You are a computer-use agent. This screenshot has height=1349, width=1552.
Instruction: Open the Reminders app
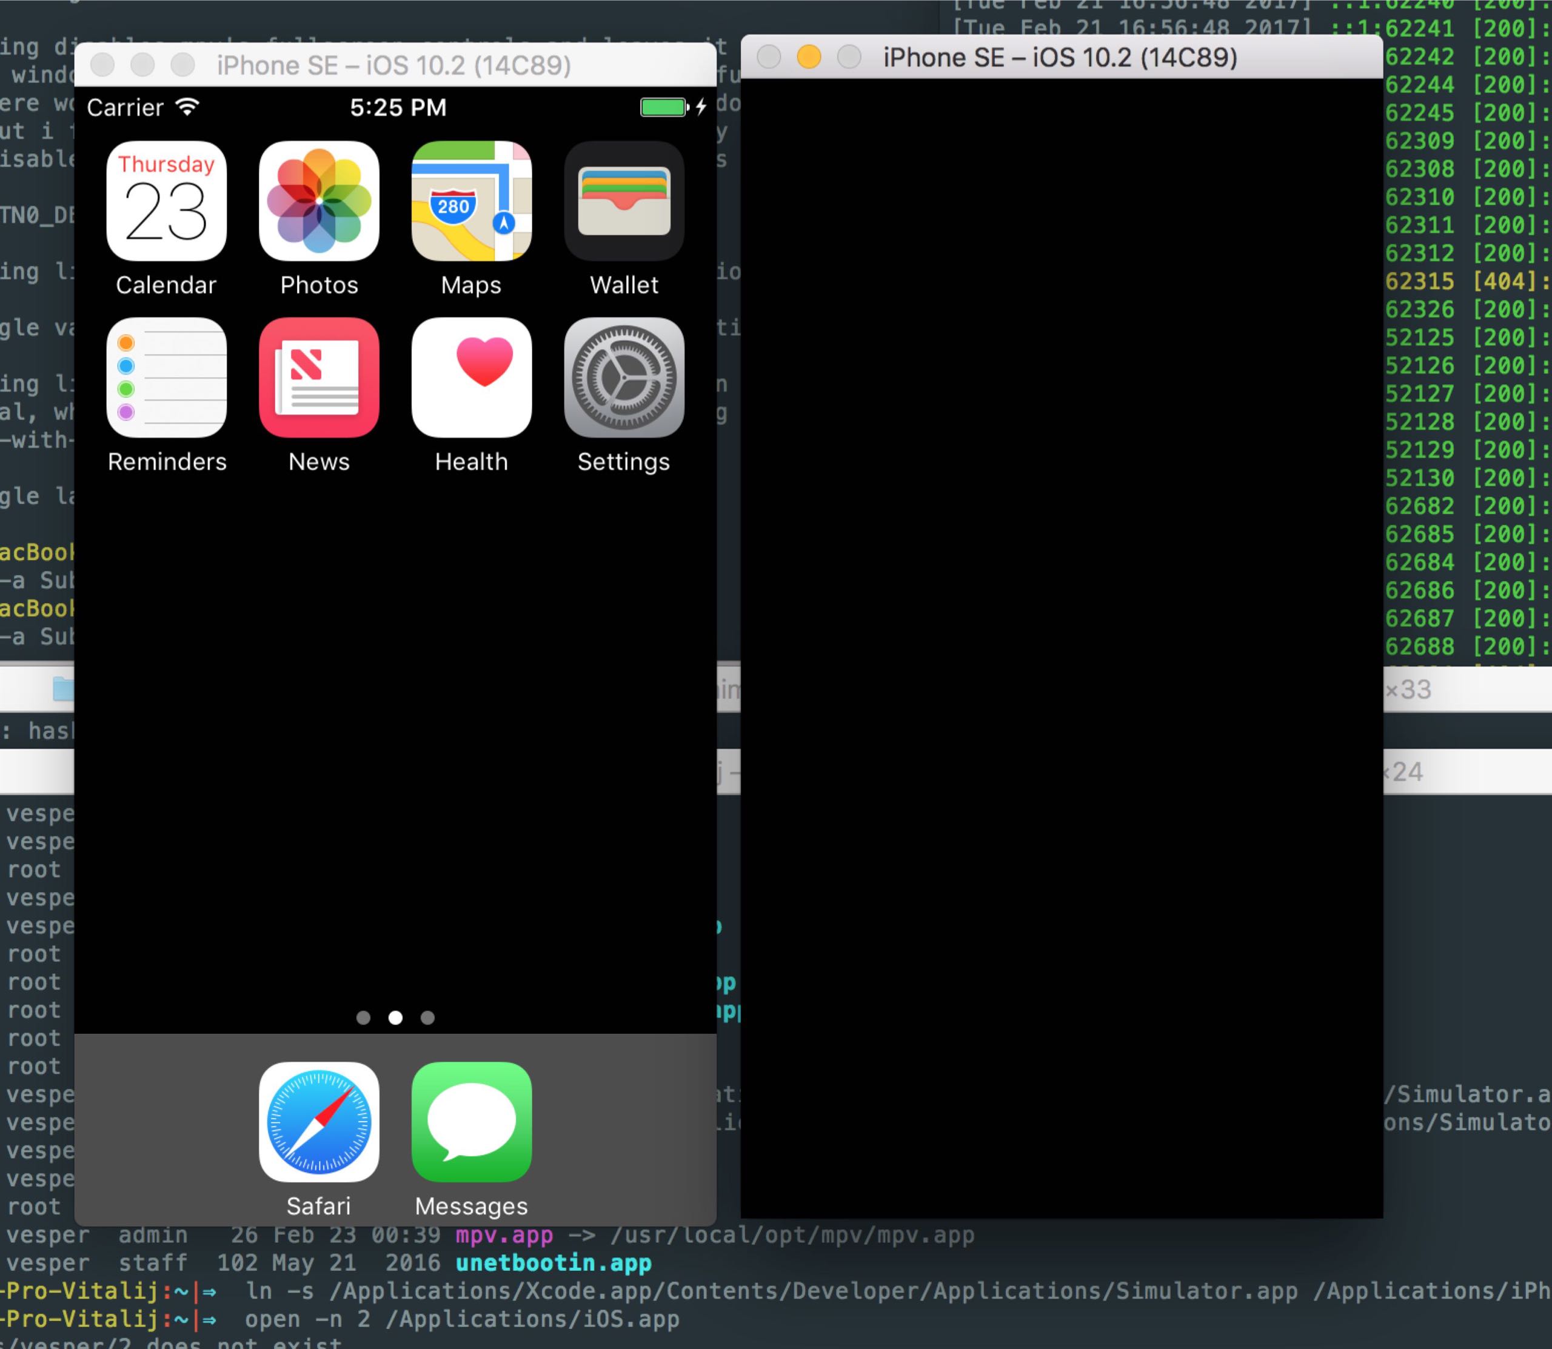coord(167,377)
